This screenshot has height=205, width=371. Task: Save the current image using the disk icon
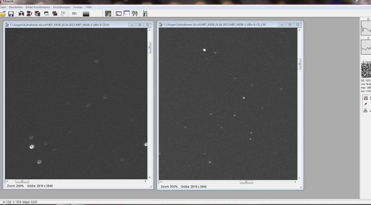pyautogui.click(x=11, y=13)
